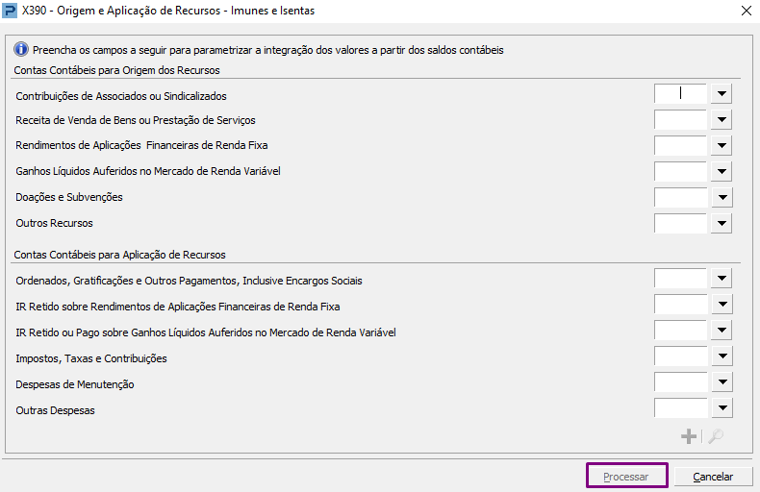The image size is (760, 492).
Task: Open dropdown for Receita de Venda de Bens
Action: click(x=722, y=119)
